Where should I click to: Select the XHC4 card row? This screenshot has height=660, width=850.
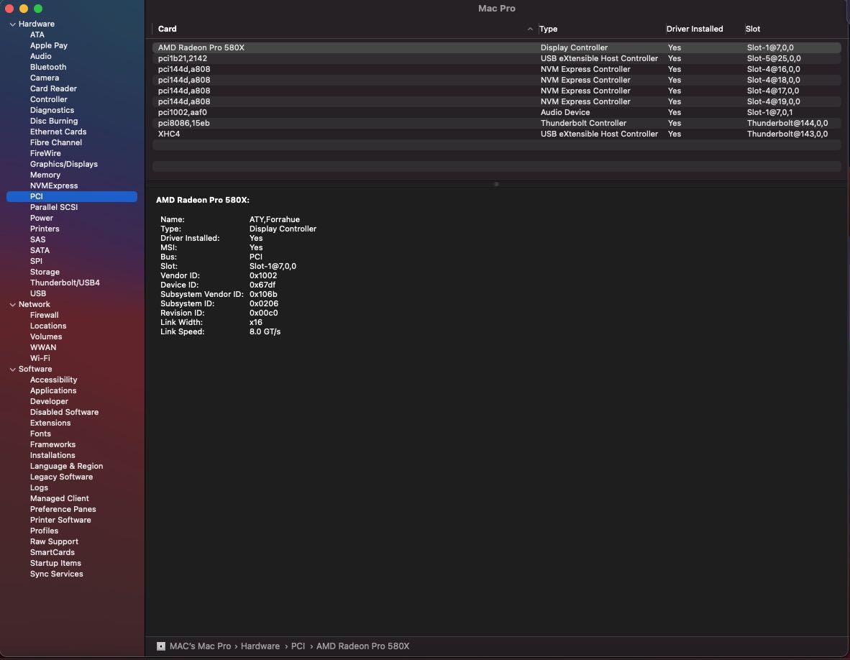497,134
